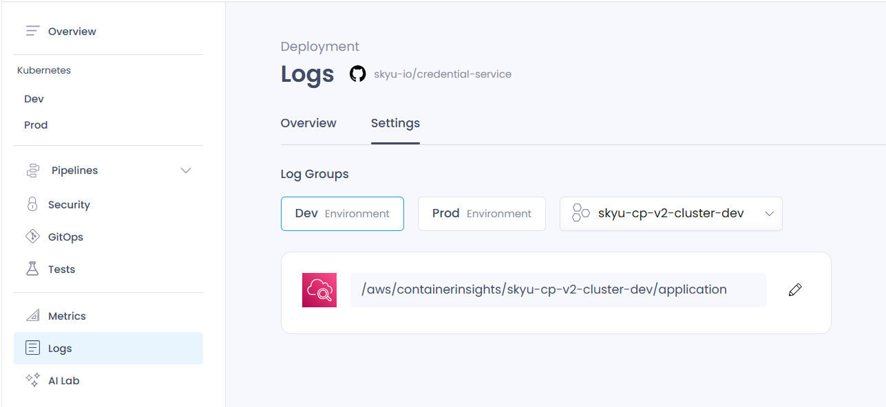Select the Dev Environment toggle button
The image size is (886, 407).
(342, 214)
